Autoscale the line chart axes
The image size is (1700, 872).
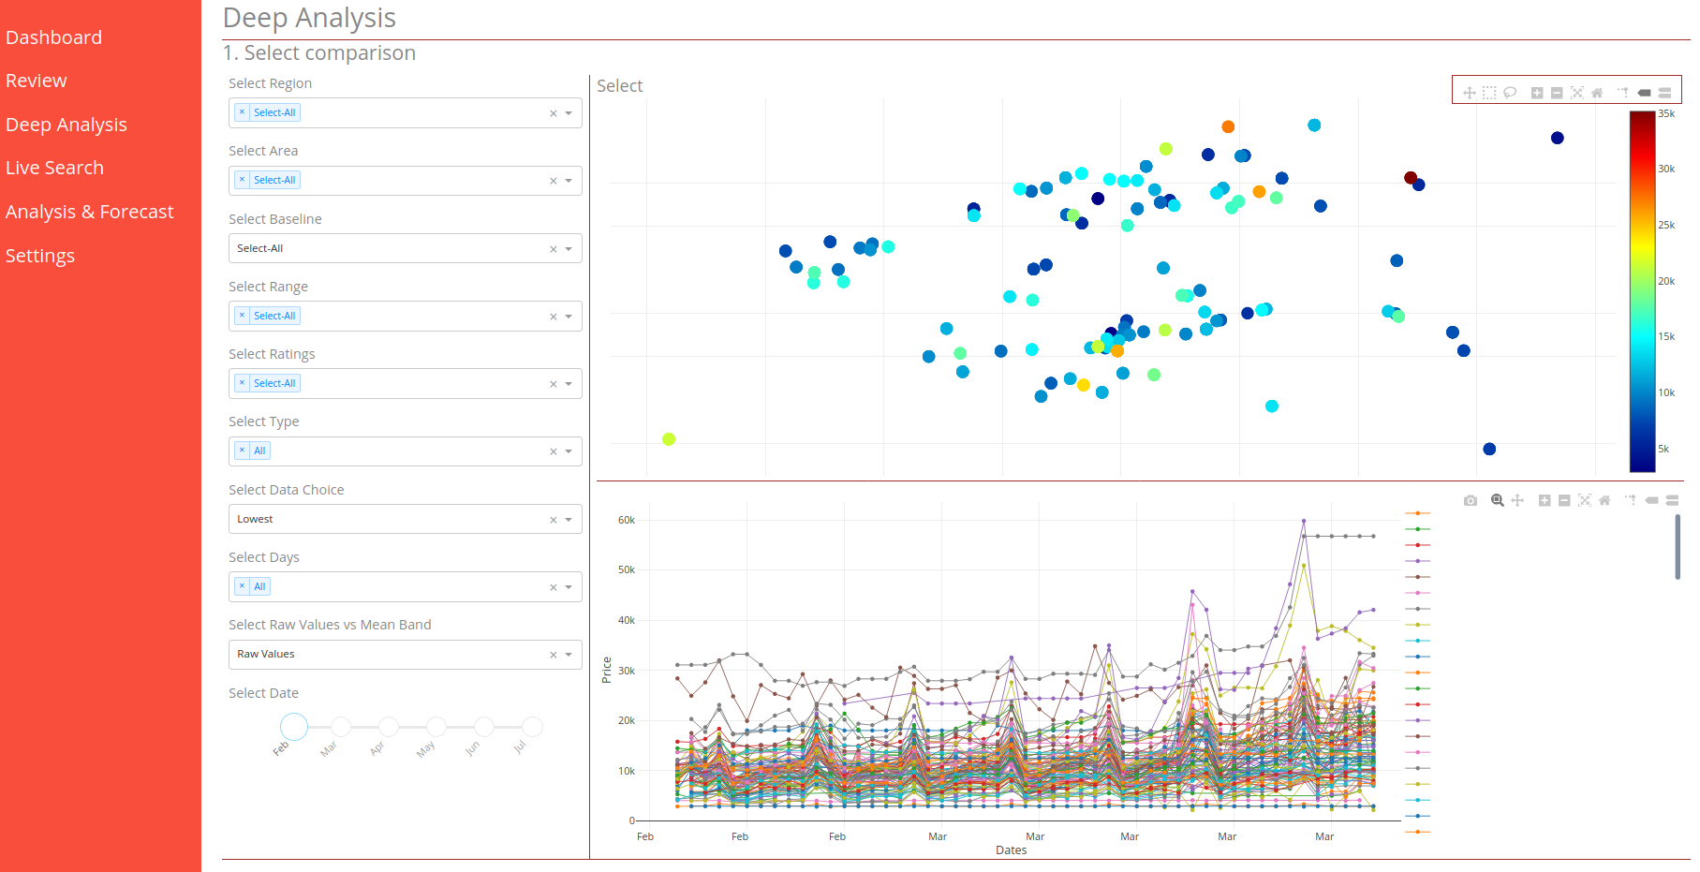coord(1584,501)
